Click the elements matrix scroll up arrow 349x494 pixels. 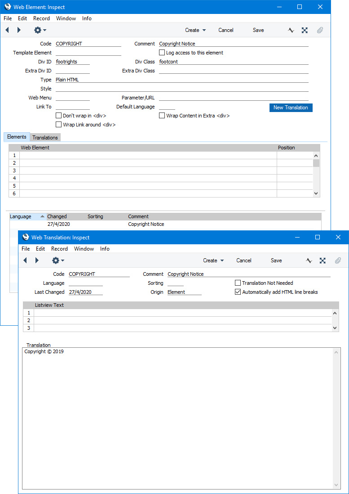point(316,155)
